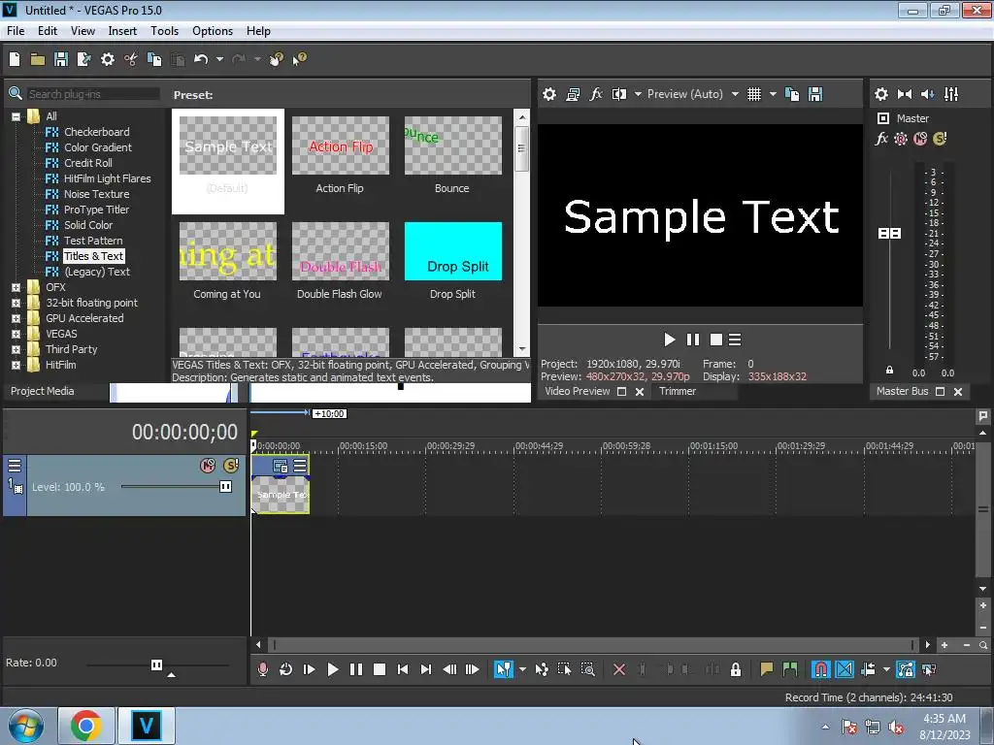Open overlays grid dropdown arrow
The height and width of the screenshot is (745, 994).
click(x=773, y=94)
